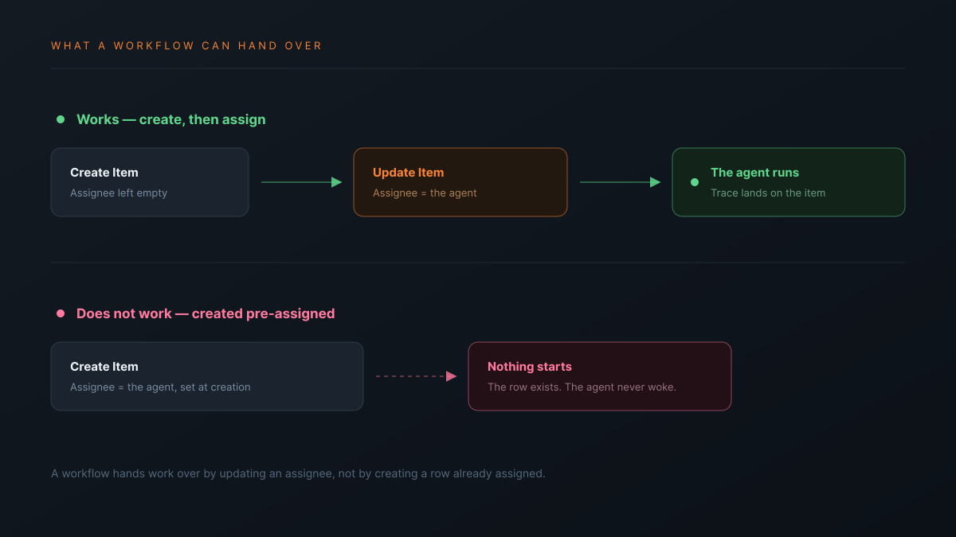Click 'The row exists. The agent never woke.'
The width and height of the screenshot is (956, 537).
(582, 387)
